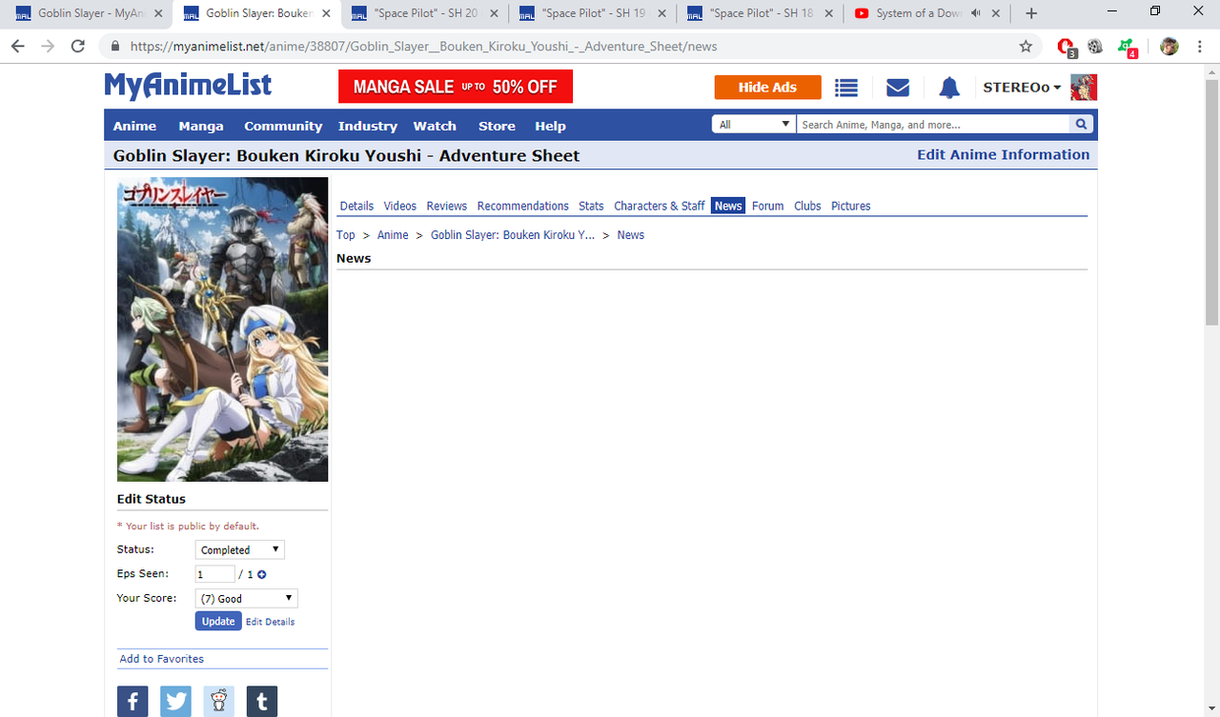The image size is (1220, 717).
Task: Open the red ad blocker extension icon
Action: coord(1067,47)
